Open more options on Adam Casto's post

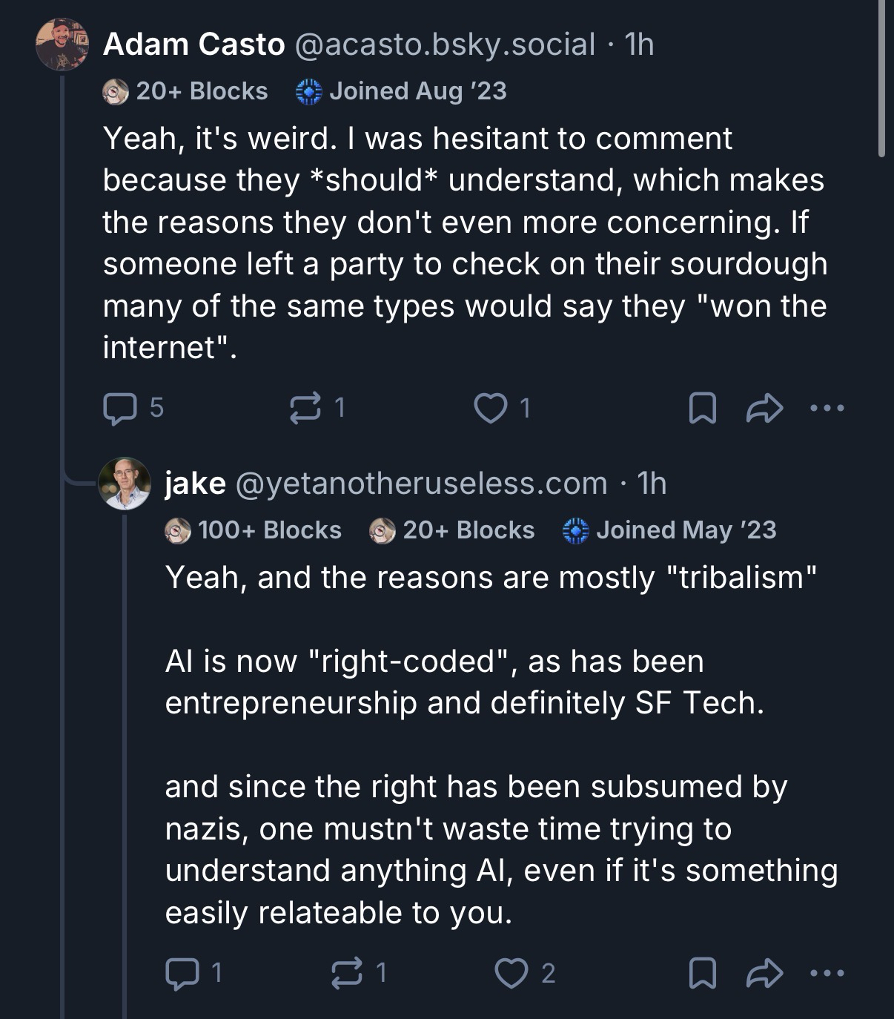827,408
